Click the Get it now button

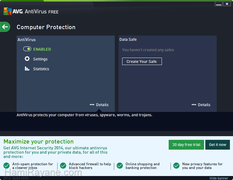pos(218,145)
